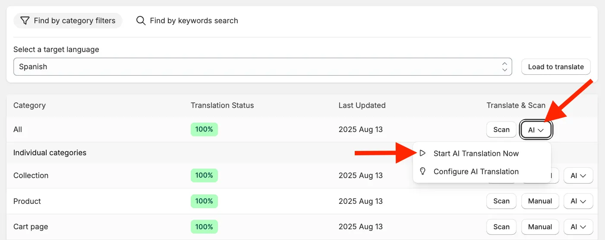Expand the AI dropdown for Collection row
The image size is (605, 240).
point(578,175)
